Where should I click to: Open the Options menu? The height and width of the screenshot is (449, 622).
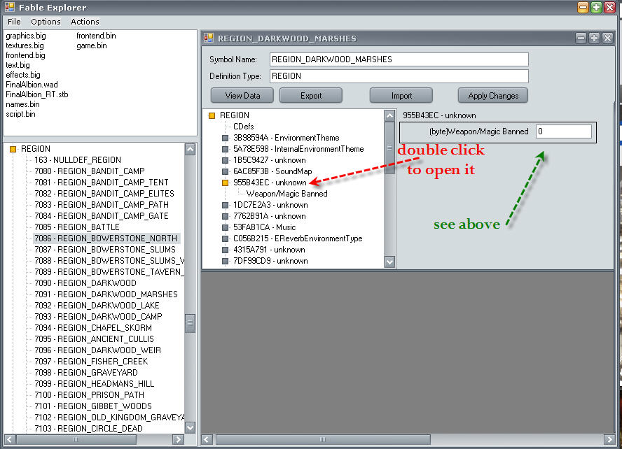point(46,22)
